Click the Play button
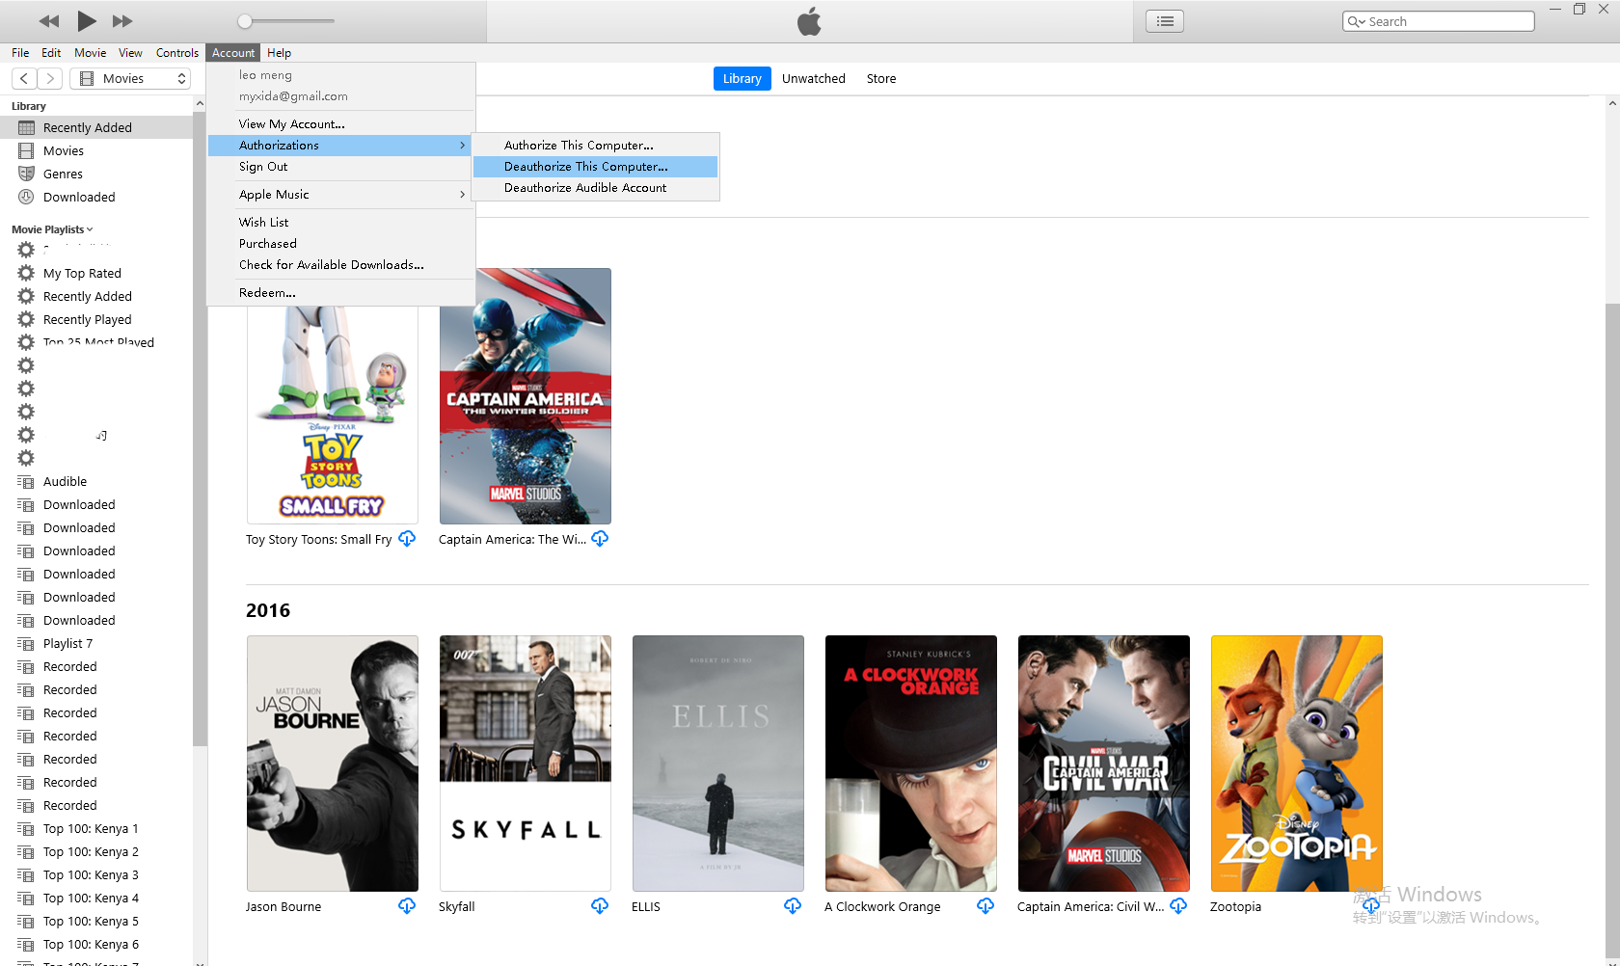 click(86, 20)
